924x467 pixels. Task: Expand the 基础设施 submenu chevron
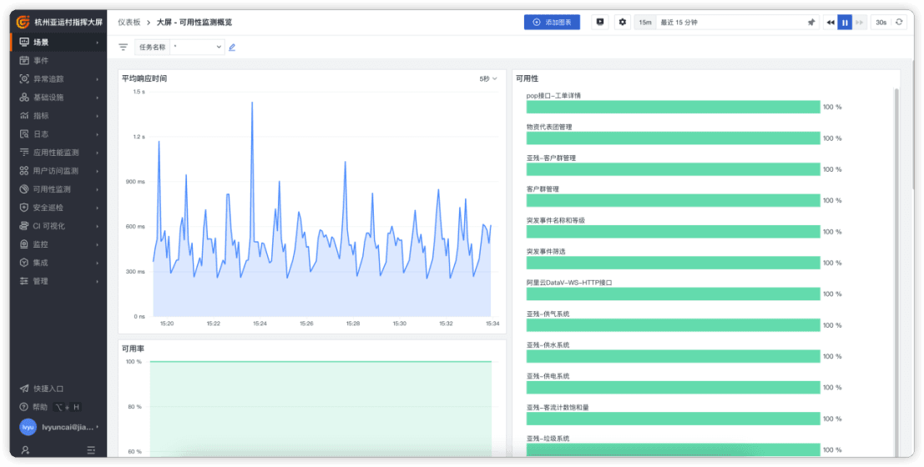click(x=97, y=98)
